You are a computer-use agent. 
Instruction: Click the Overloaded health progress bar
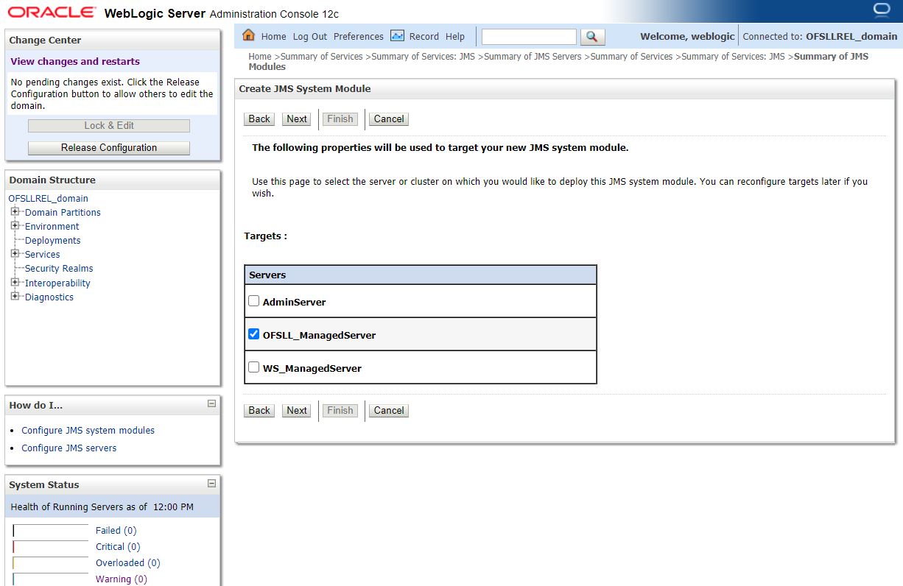[x=50, y=562]
